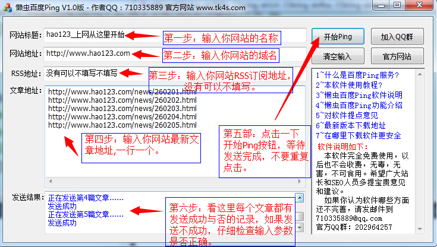The height and width of the screenshot is (247, 437).
Task: Click the 开始Ping button
Action: 338,36
